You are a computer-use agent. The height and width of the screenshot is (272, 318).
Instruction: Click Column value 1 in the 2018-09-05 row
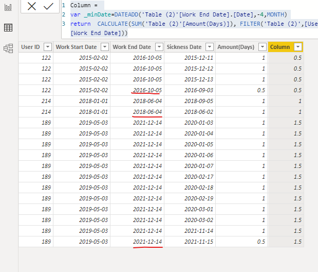[x=286, y=101]
